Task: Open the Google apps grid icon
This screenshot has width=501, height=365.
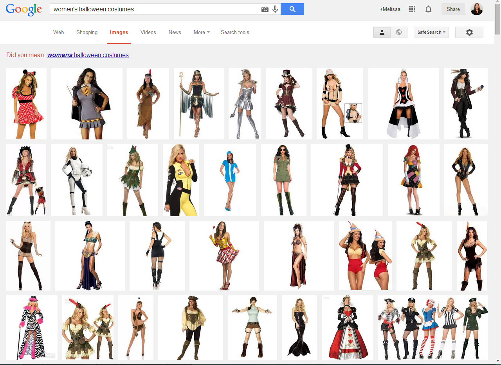Action: coord(412,9)
